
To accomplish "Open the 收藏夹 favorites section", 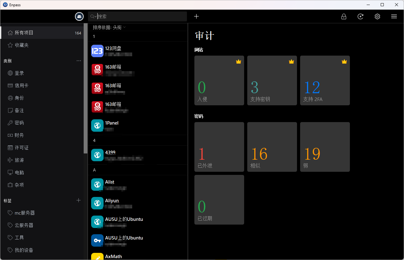I will click(21, 45).
